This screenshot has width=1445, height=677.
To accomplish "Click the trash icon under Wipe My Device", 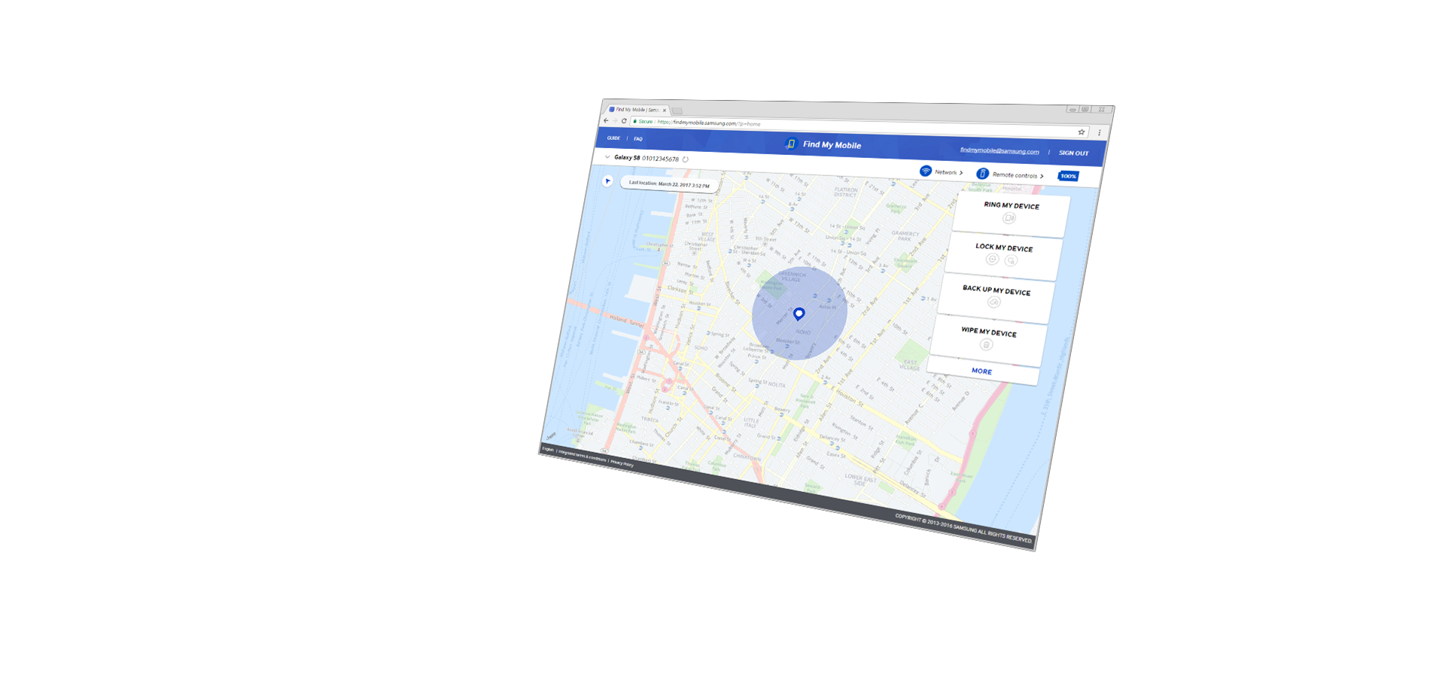I will point(986,345).
